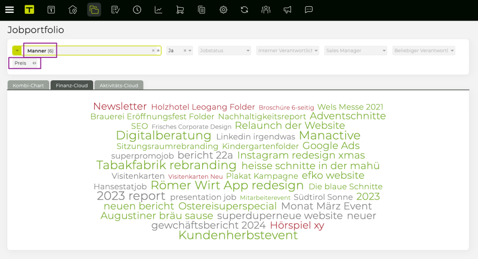
Task: Click heisse schnitte in der mahü
Action: 310,166
